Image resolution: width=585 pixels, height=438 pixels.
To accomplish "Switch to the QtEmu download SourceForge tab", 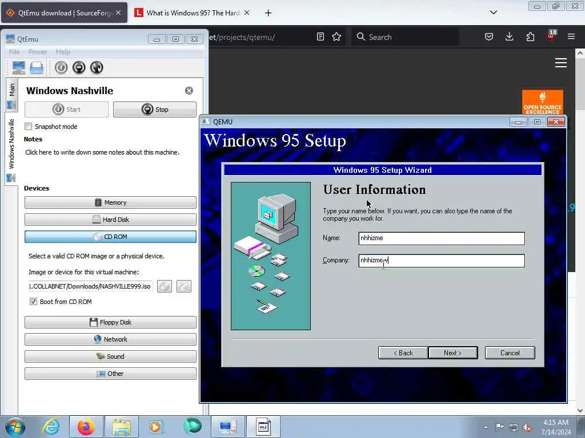I will point(64,13).
